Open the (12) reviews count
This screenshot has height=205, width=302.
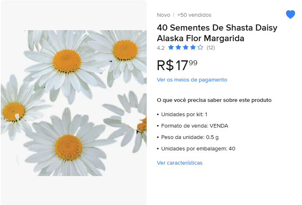pyautogui.click(x=211, y=48)
